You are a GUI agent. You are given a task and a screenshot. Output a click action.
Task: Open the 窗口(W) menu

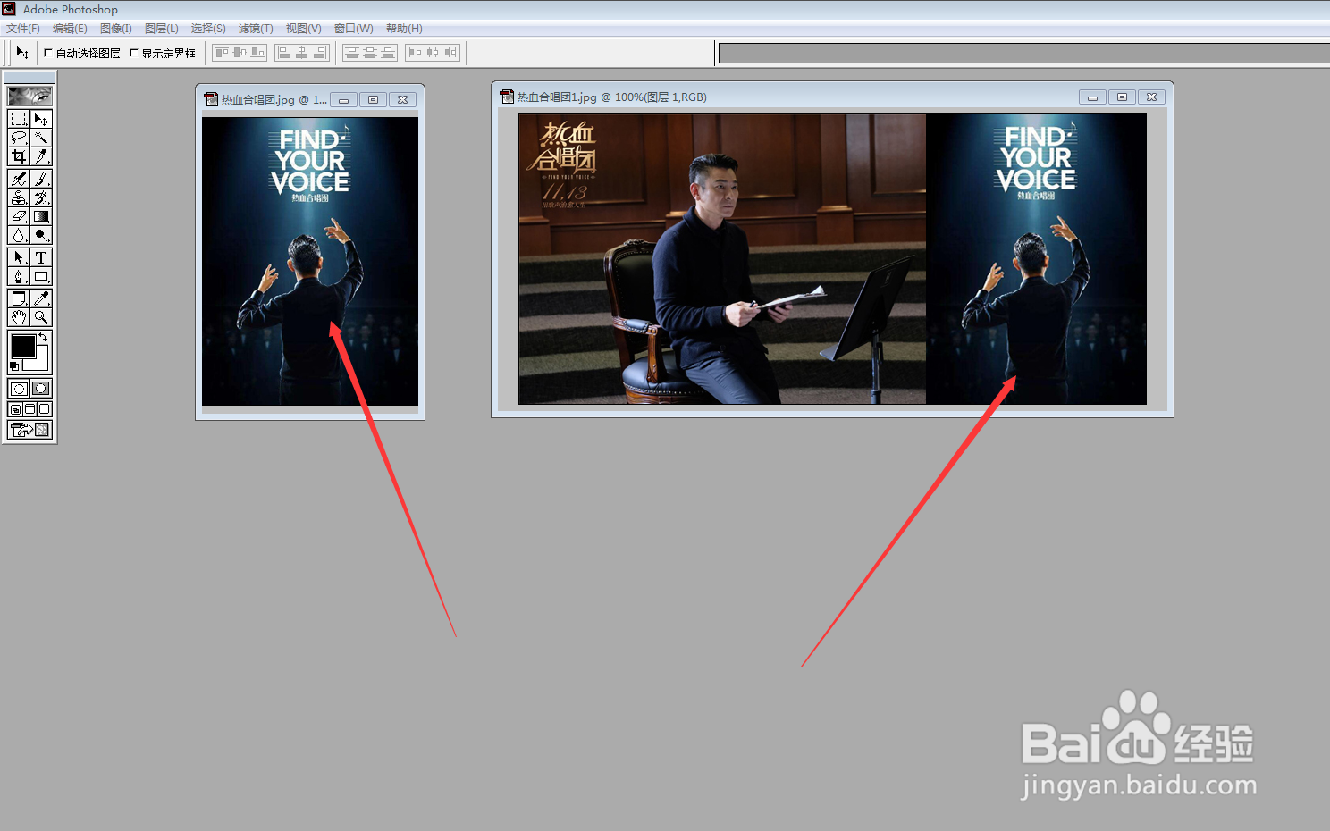click(x=354, y=29)
